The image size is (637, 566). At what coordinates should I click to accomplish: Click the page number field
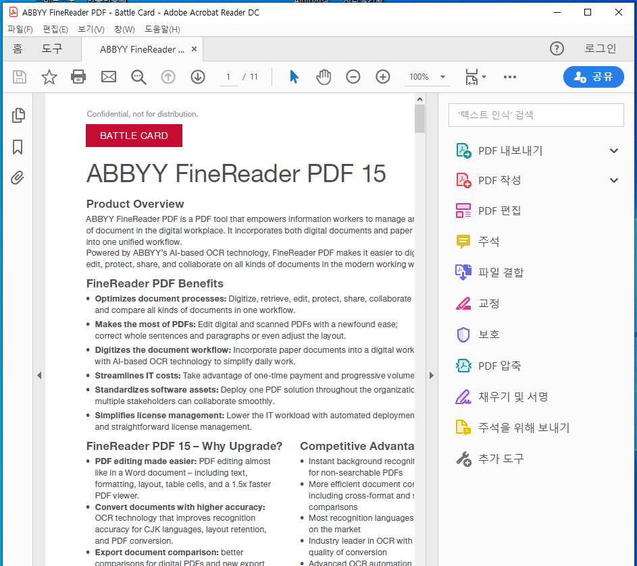coord(228,77)
